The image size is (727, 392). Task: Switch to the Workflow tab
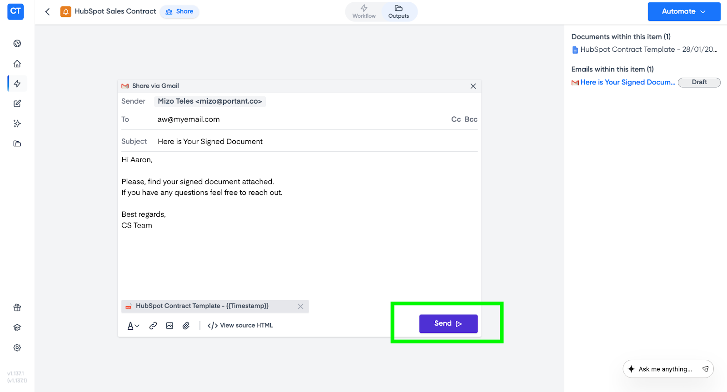click(x=364, y=11)
